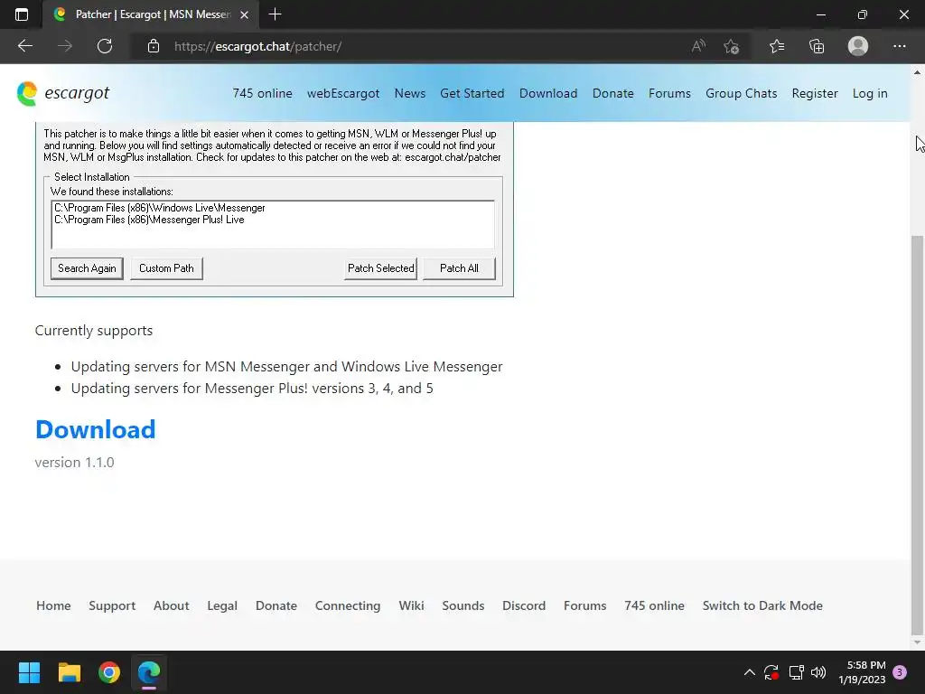
Task: Open the About footer link
Action: click(171, 605)
